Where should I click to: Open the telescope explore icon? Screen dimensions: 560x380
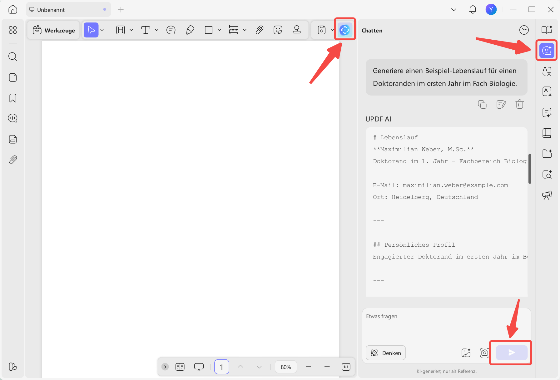547,195
